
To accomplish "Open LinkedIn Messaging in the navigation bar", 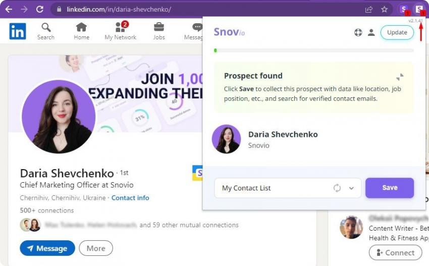I will 194,31.
